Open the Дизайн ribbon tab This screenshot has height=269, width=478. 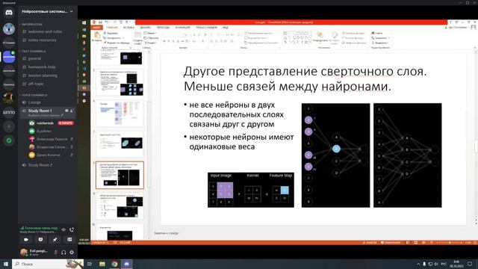(x=145, y=28)
